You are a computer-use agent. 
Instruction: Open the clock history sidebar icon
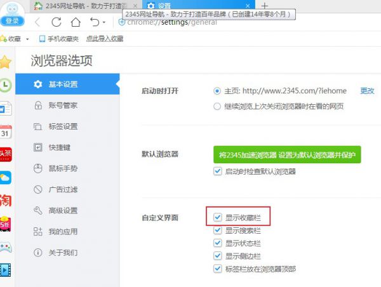pyautogui.click(x=5, y=85)
